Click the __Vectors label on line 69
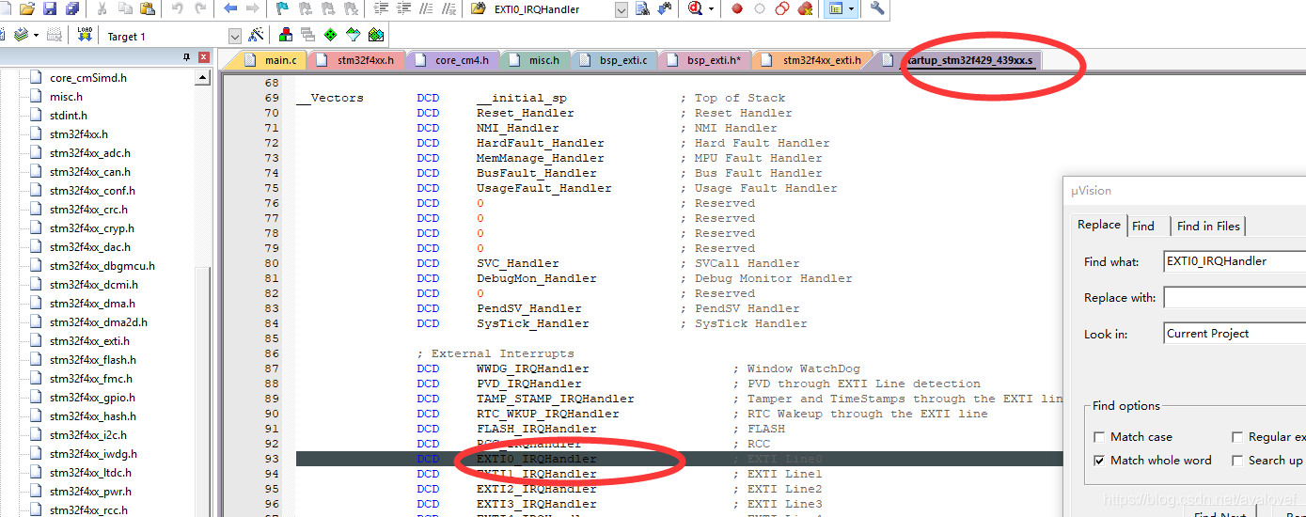The image size is (1306, 517). (330, 98)
